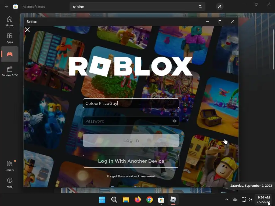The height and width of the screenshot is (206, 275).
Task: Open volume speaker tray icon
Action: tap(250, 200)
